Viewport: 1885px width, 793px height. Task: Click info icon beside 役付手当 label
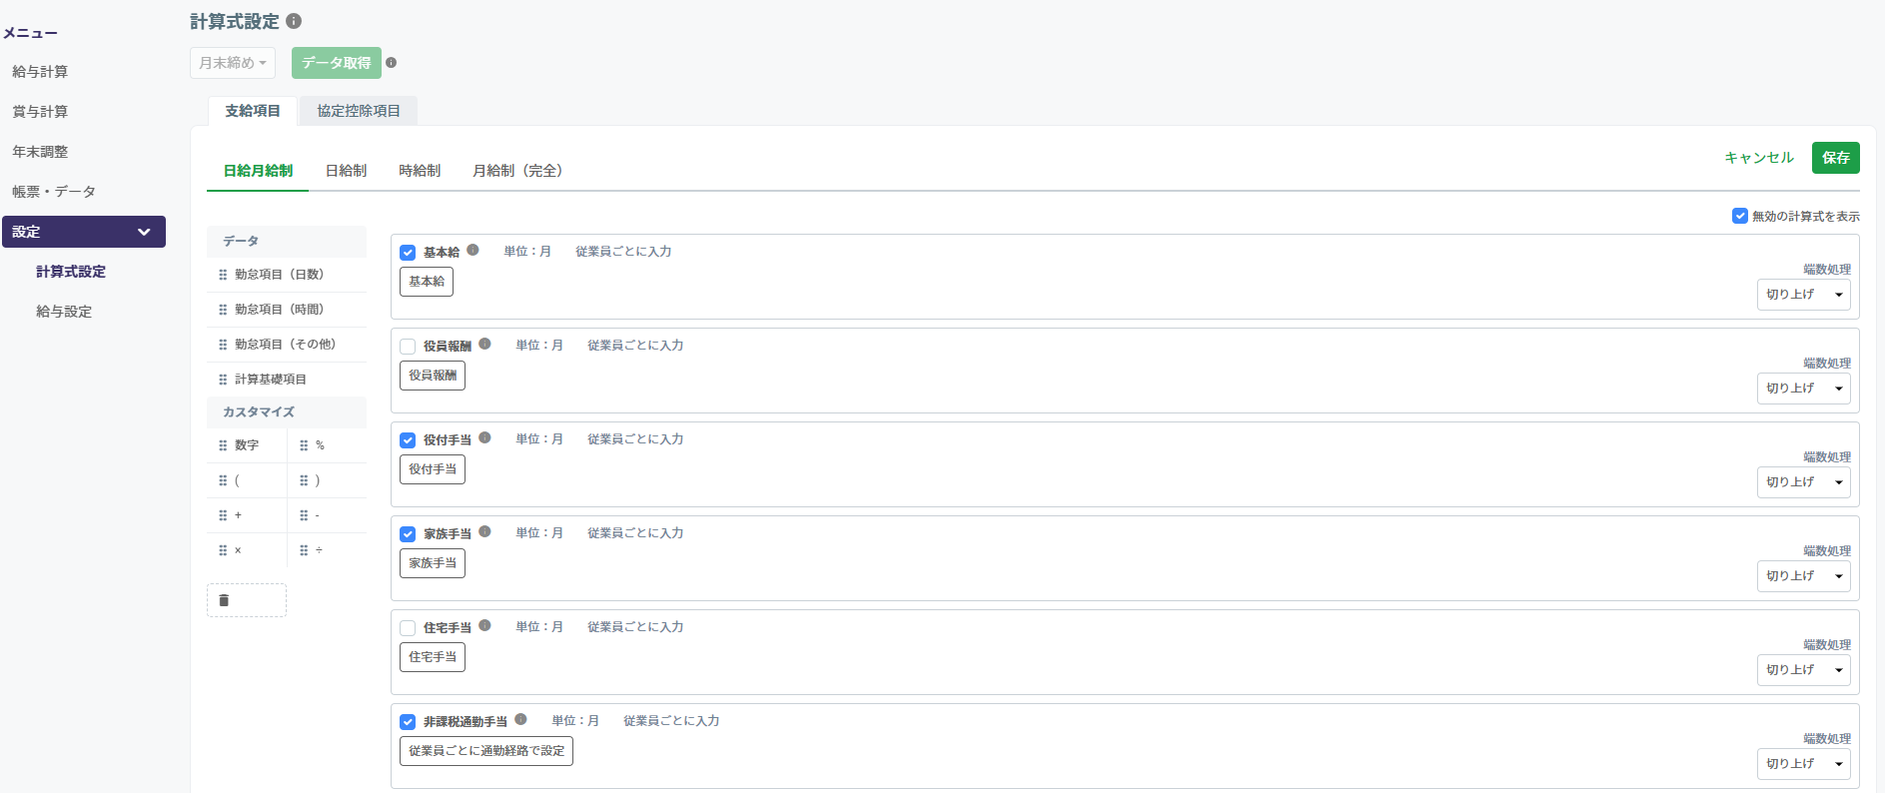[x=484, y=438]
